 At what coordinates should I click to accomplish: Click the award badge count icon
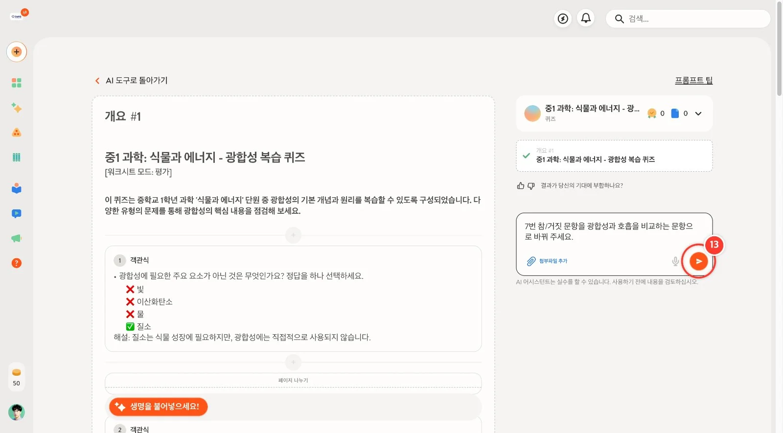point(652,114)
